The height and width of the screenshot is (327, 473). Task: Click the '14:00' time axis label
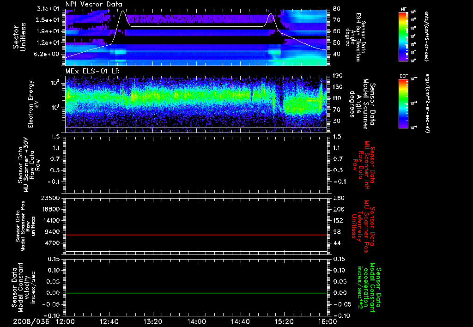[196, 321]
